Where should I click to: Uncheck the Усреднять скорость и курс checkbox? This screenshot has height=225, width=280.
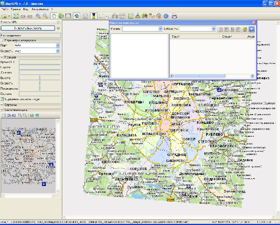point(2,99)
